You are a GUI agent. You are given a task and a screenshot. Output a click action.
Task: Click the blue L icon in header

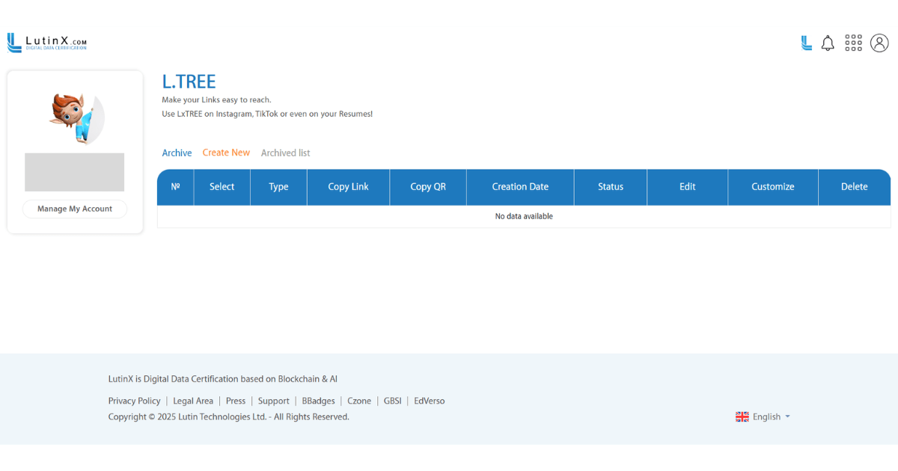click(806, 43)
